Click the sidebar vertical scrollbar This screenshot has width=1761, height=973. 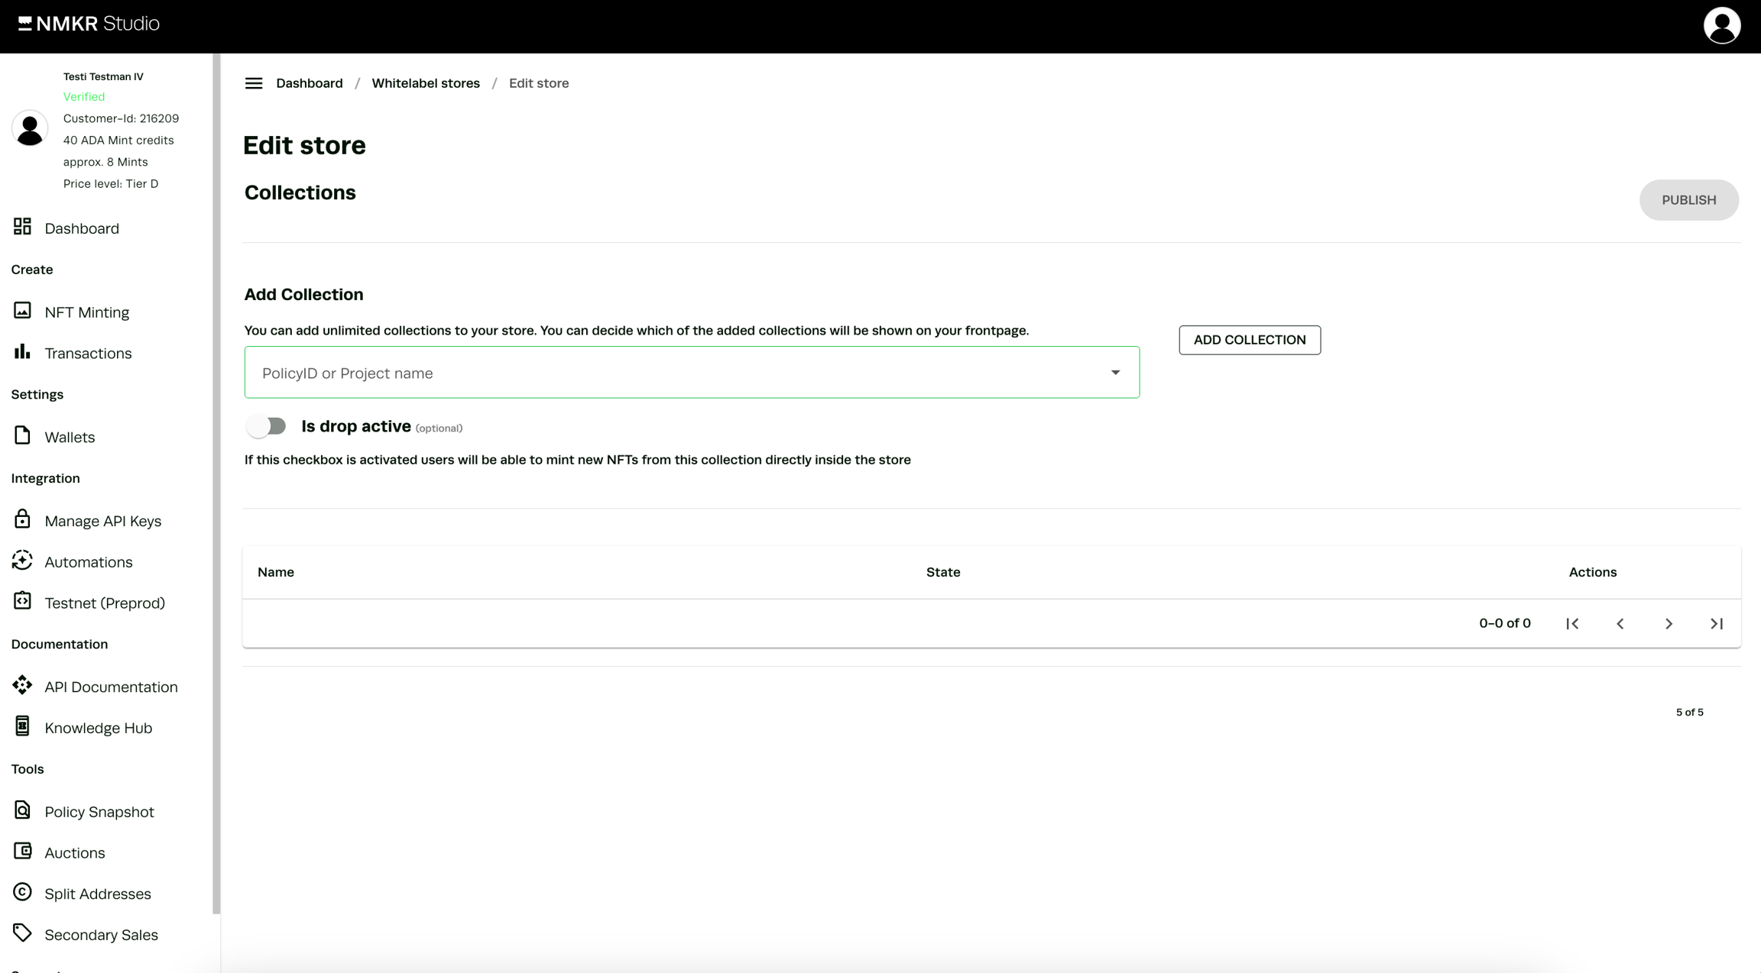pyautogui.click(x=216, y=483)
